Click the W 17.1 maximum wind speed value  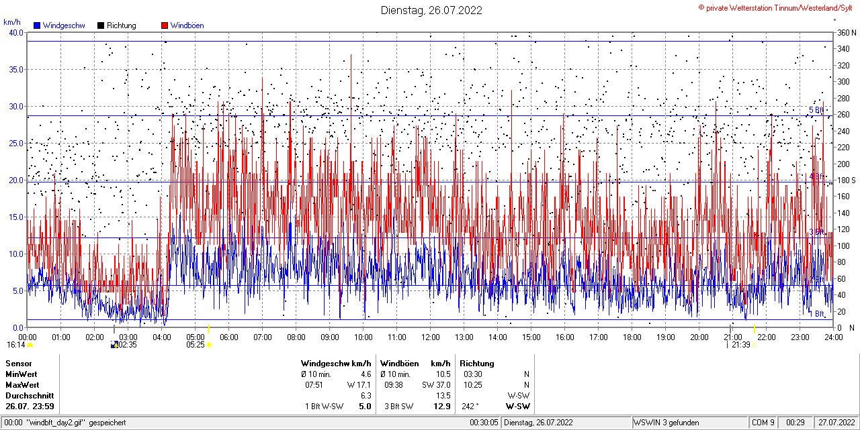click(x=359, y=385)
